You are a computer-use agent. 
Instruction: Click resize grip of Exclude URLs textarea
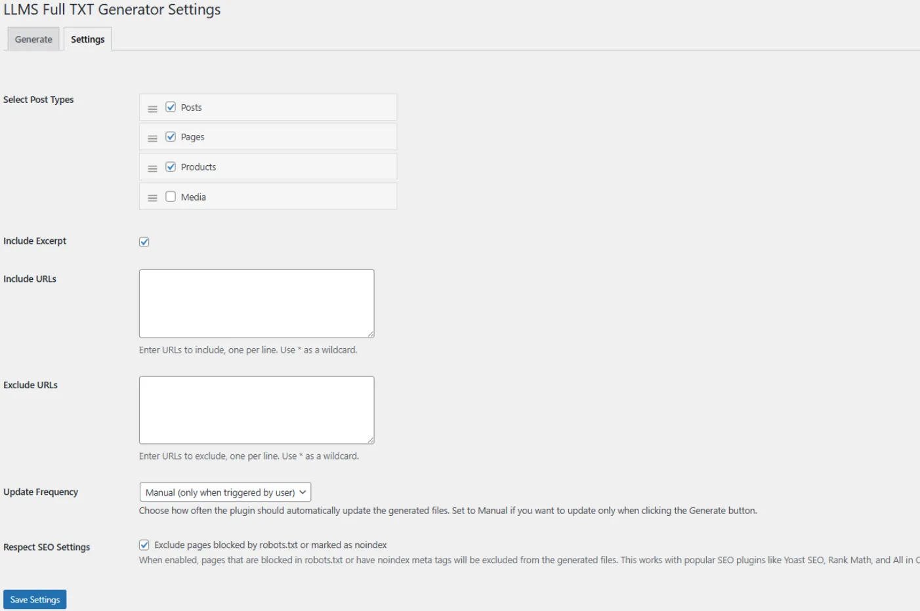coord(370,440)
